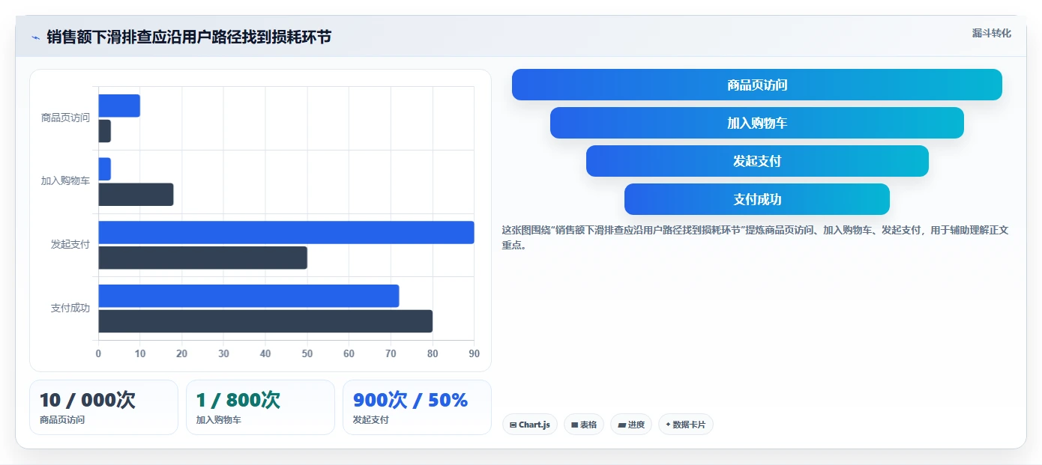
Task: Click the x-axis tick label 0
Action: [98, 353]
